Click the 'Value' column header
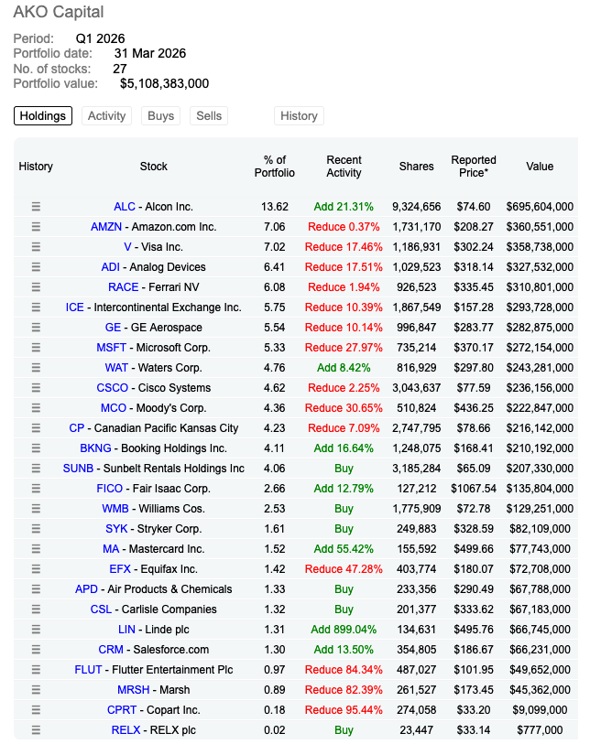This screenshot has width=590, height=755. (x=540, y=167)
